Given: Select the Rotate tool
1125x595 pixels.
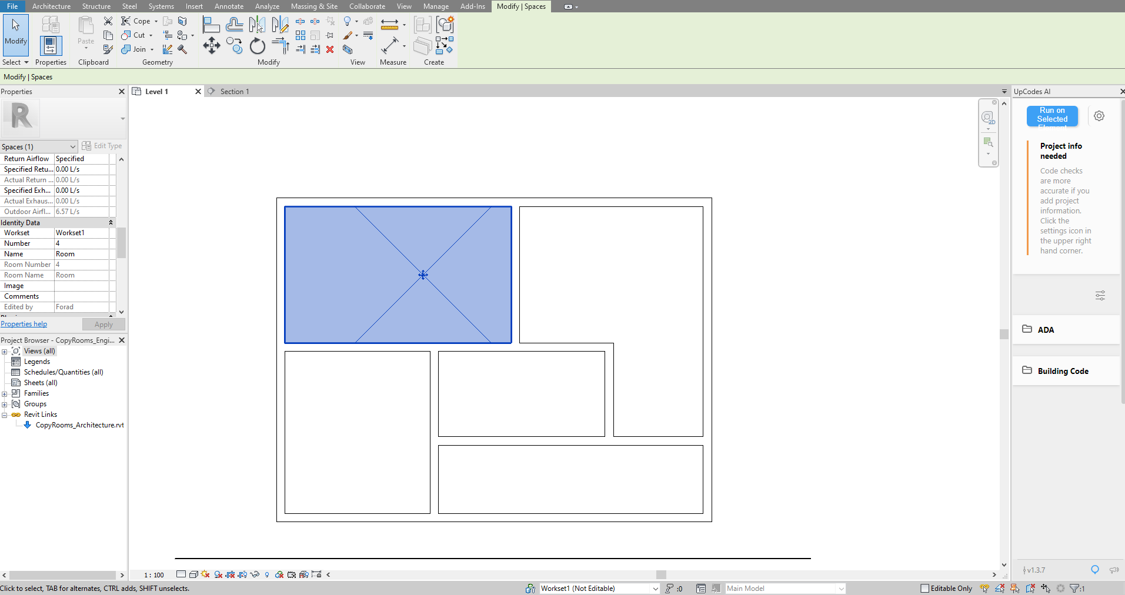Looking at the screenshot, I should click(x=257, y=46).
